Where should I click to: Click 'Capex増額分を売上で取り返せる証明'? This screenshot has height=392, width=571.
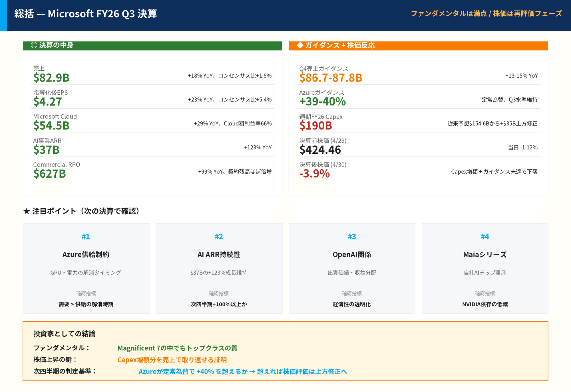click(172, 360)
